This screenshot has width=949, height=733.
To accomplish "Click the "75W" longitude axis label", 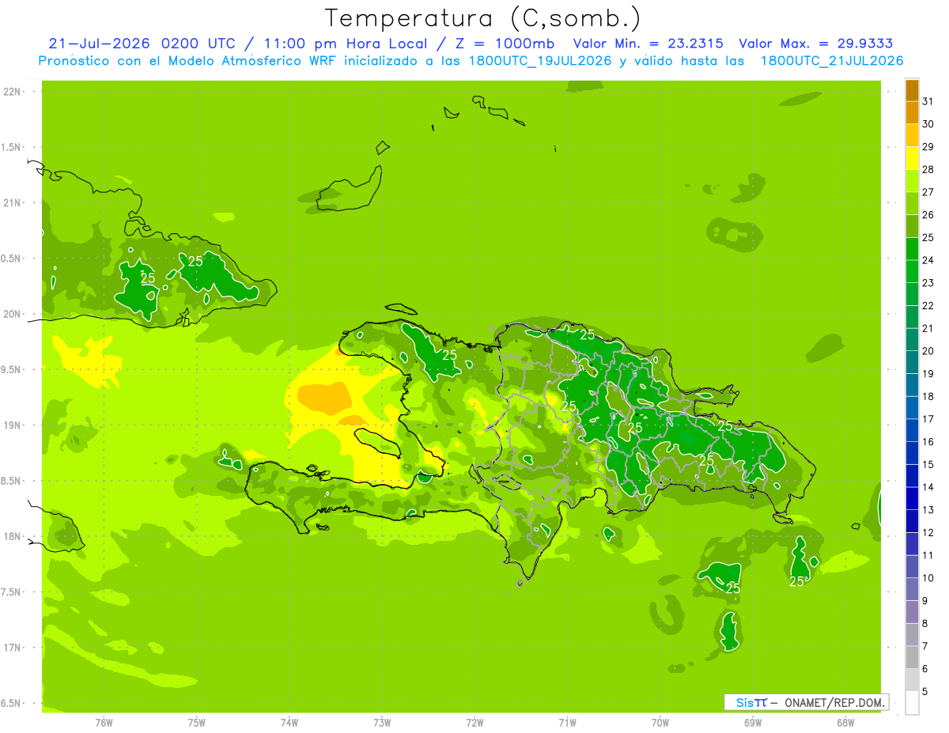I will click(197, 722).
